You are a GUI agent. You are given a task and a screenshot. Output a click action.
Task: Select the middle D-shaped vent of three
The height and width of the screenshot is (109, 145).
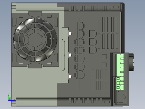pos(93,42)
